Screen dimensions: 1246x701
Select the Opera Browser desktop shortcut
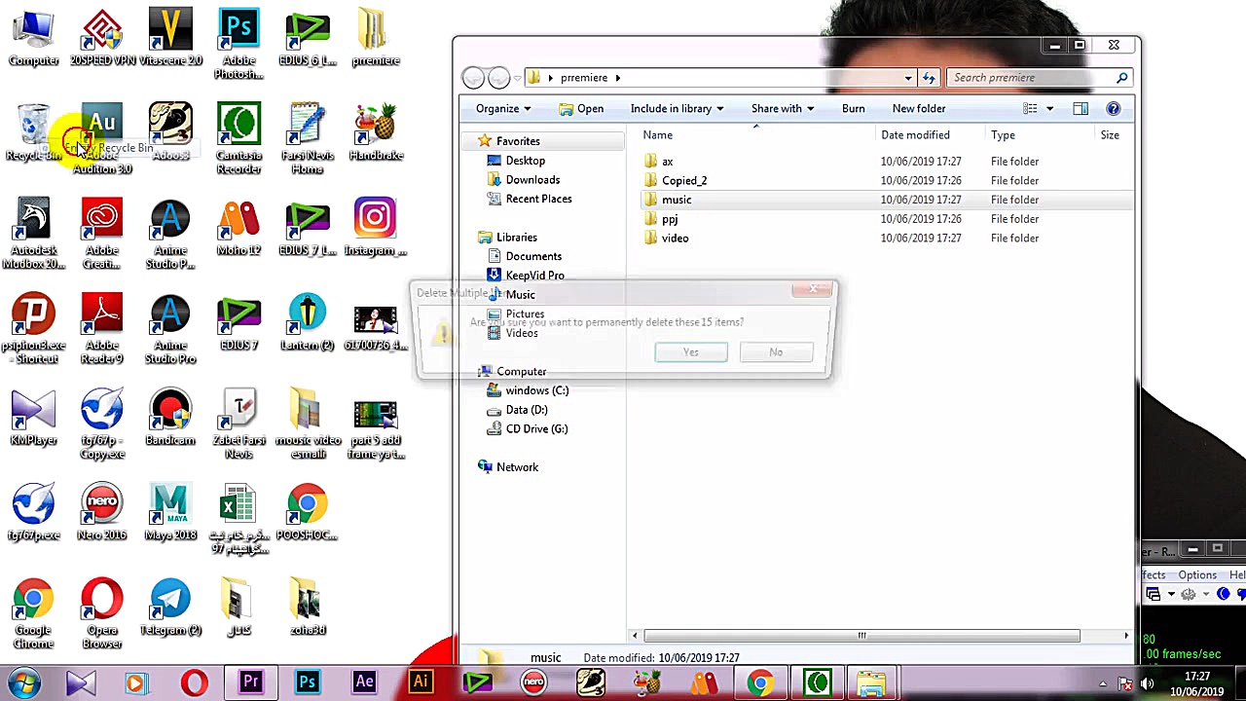point(102,613)
